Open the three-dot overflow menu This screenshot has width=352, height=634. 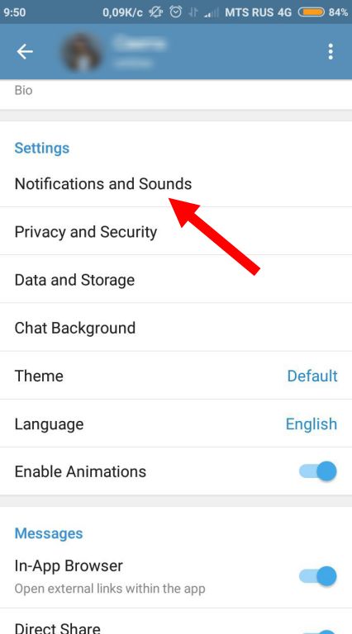click(x=331, y=52)
